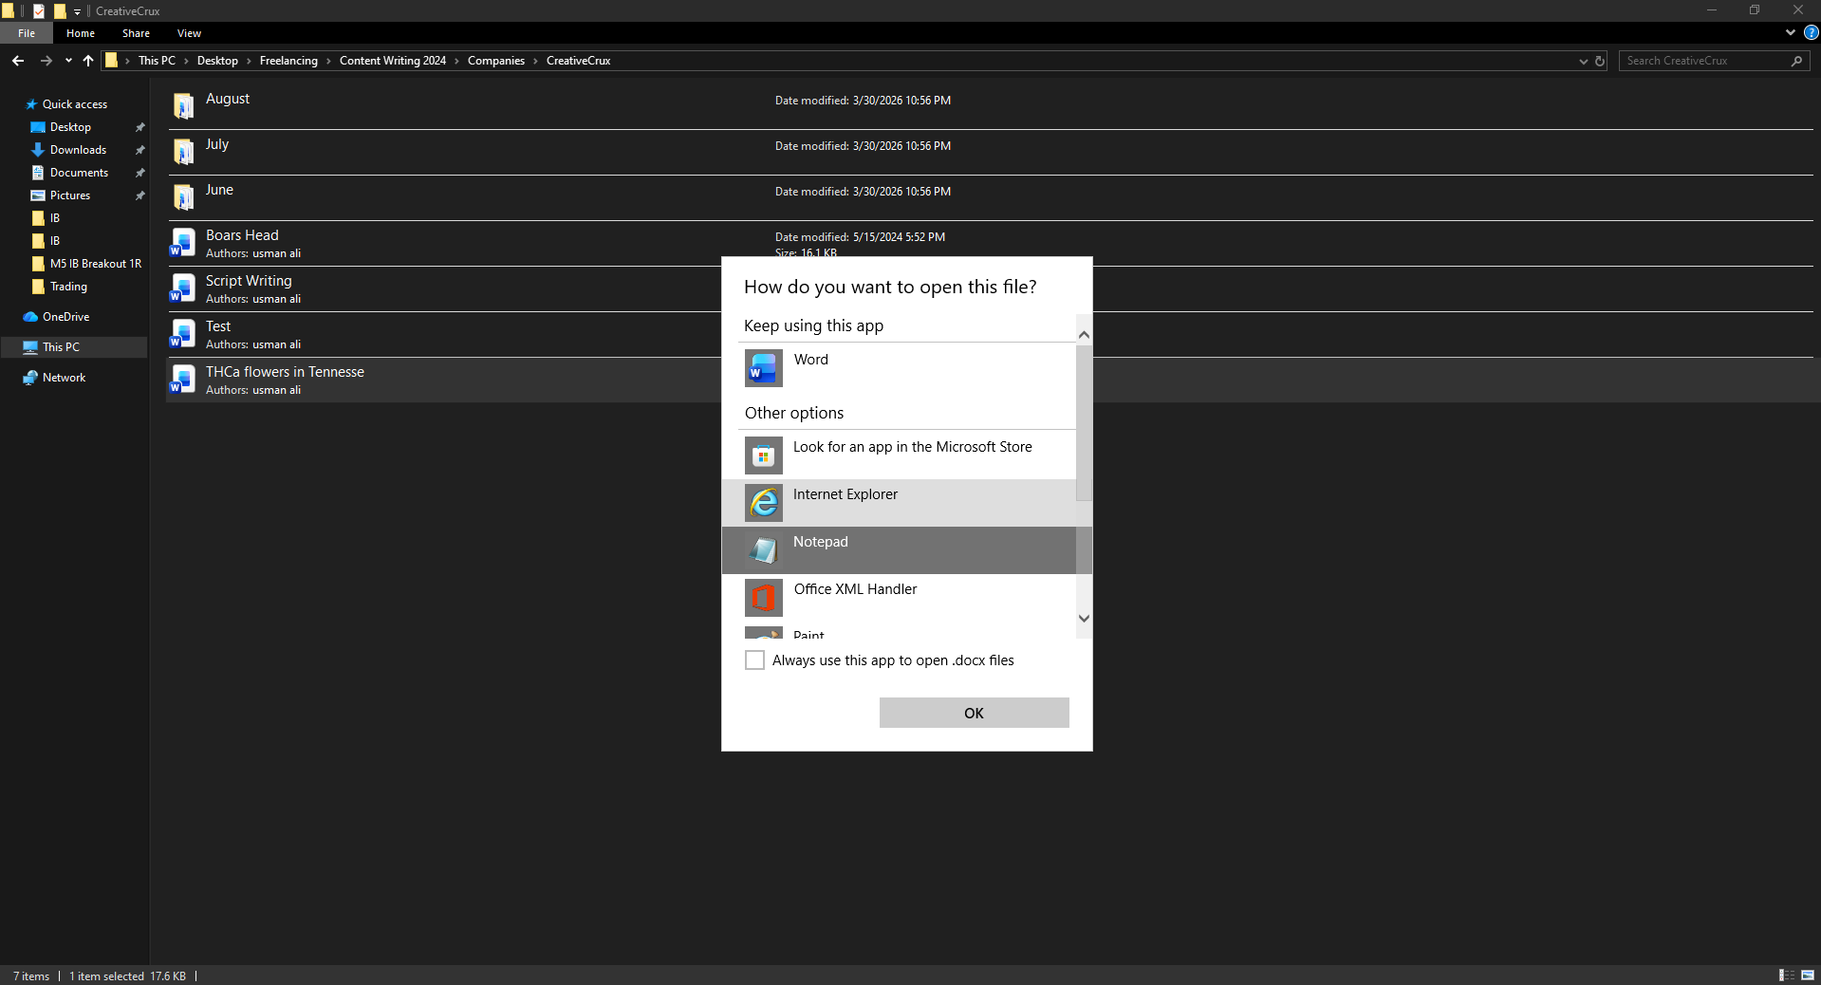Click Companies in the address breadcrumb
1821x985 pixels.
coord(496,61)
